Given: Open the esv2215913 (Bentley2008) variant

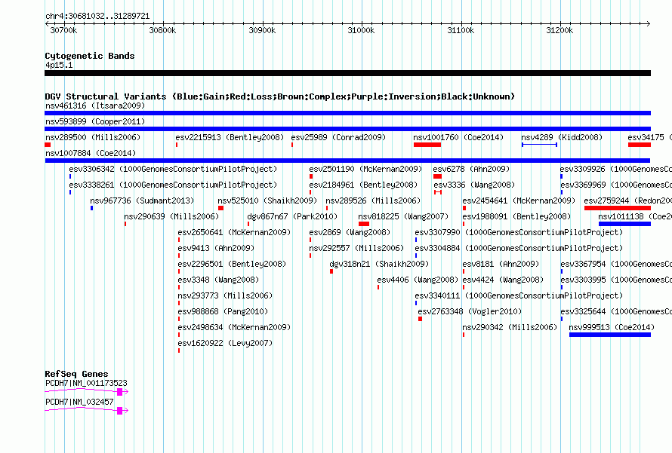Looking at the screenshot, I should pos(230,137).
